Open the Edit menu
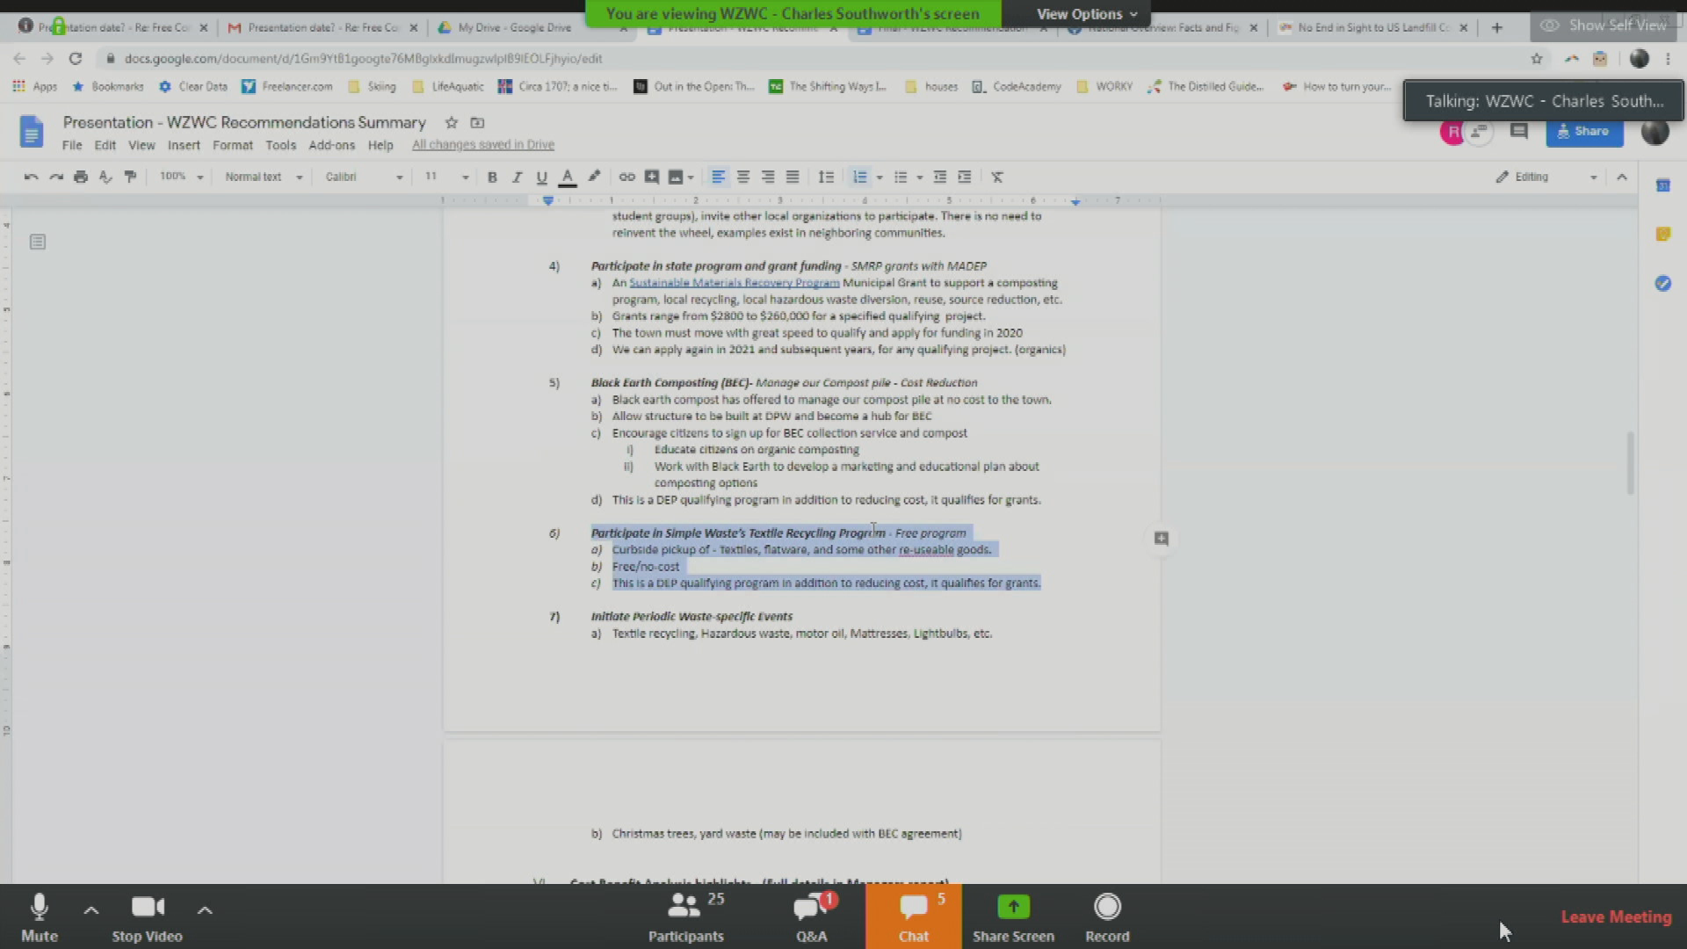The image size is (1687, 949). tap(105, 145)
